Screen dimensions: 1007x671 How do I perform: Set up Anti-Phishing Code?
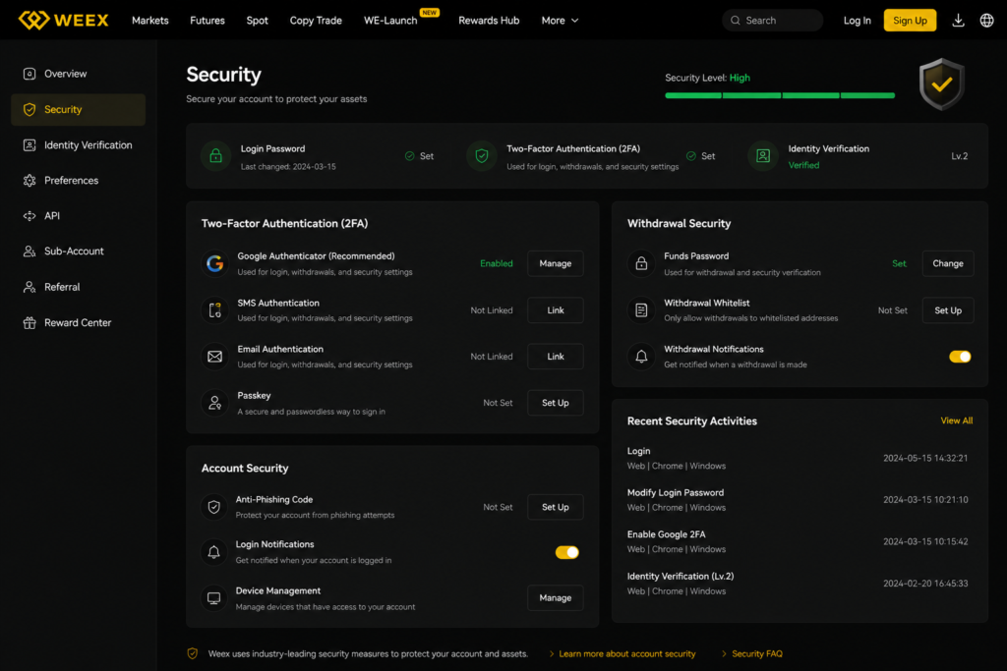click(555, 507)
